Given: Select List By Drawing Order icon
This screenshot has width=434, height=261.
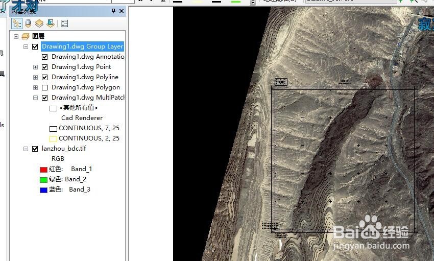Looking at the screenshot, I should tap(17, 23).
